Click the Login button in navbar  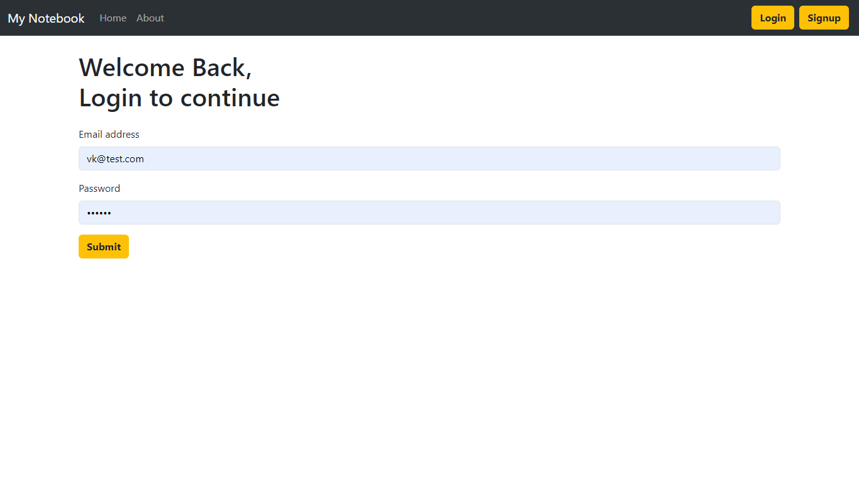(x=773, y=18)
